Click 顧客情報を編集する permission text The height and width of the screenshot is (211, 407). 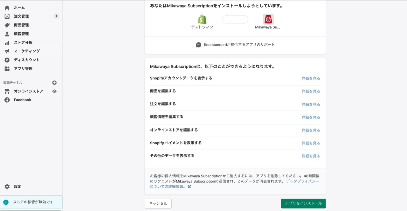click(x=167, y=117)
